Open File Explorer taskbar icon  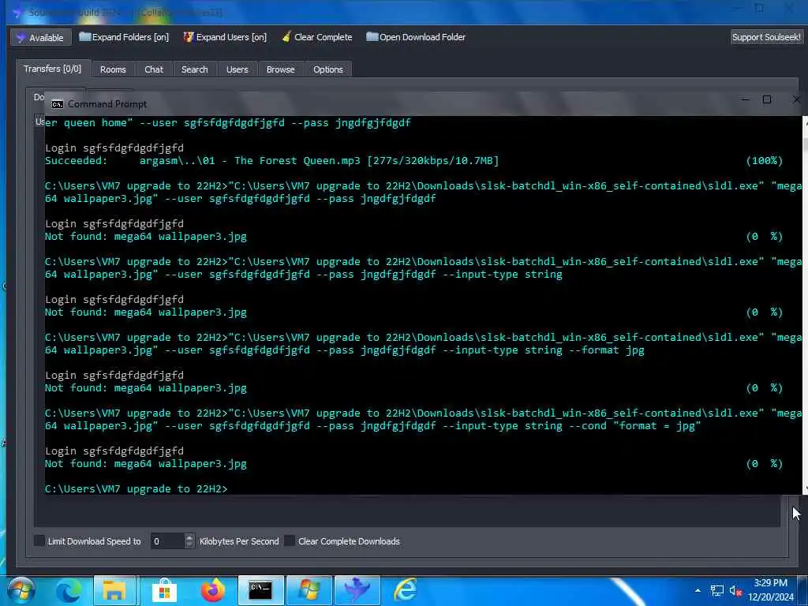click(x=114, y=590)
